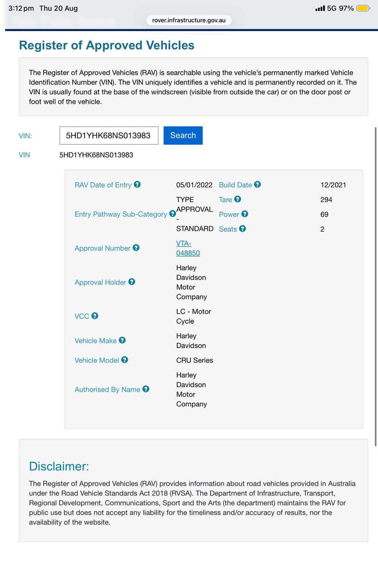Select the 'LC - Motor Cycle' value
378x576 pixels.
click(x=194, y=316)
